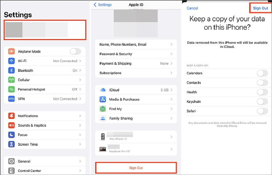Open the Focus row label

pos(22,135)
